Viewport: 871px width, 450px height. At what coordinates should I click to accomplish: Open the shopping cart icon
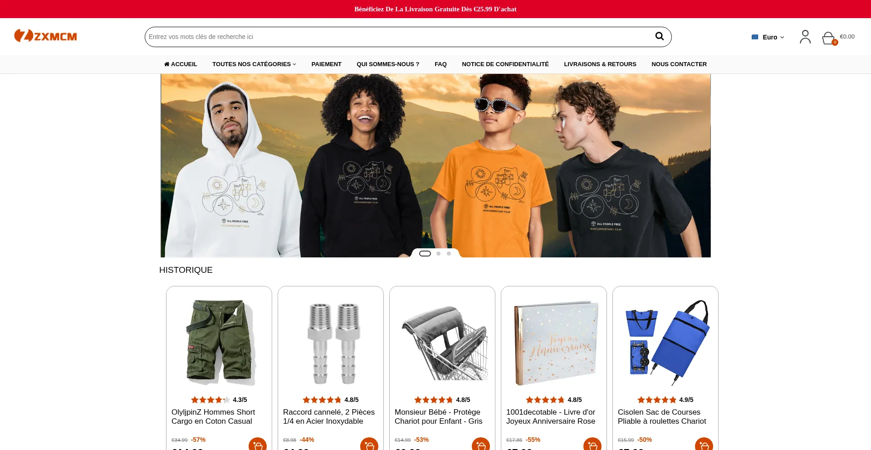(x=829, y=38)
